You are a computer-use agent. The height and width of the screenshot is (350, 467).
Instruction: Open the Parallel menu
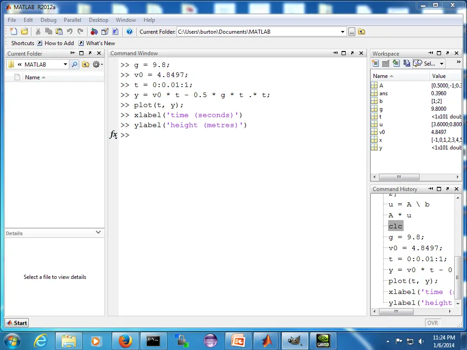[73, 20]
